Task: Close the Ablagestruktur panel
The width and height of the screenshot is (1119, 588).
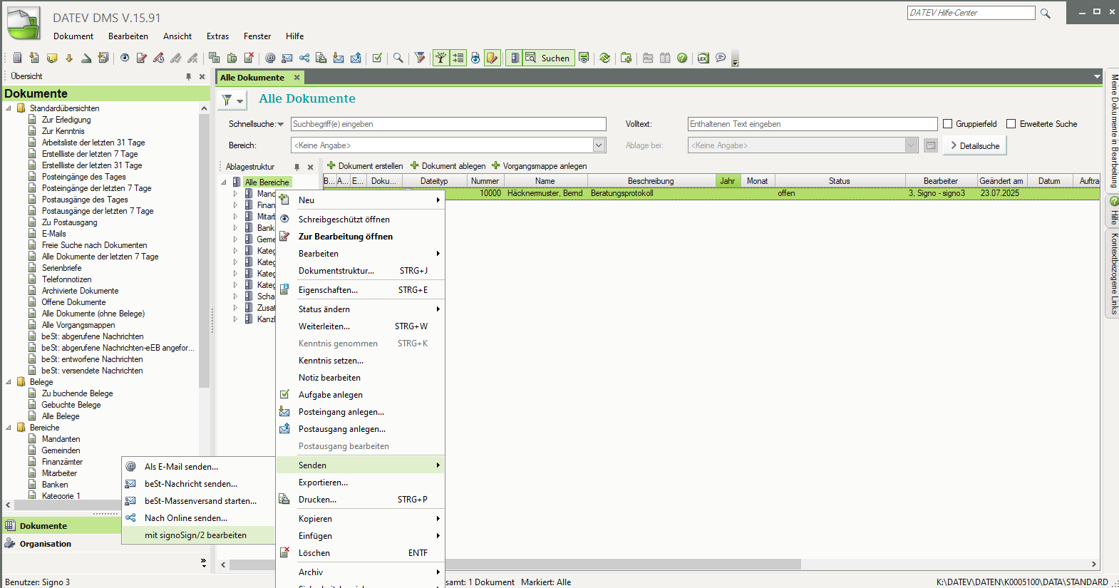Action: [x=310, y=167]
